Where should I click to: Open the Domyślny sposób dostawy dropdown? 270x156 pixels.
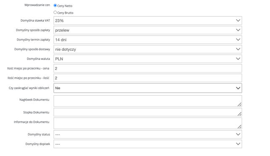(x=148, y=49)
